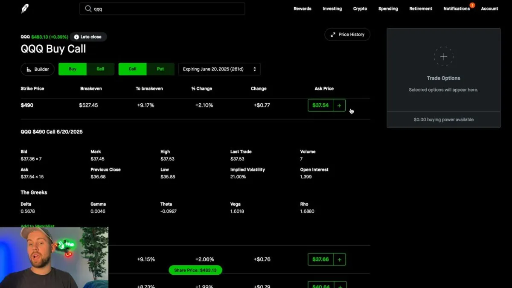
Task: Click Add to Watchlist link
Action: point(38,226)
